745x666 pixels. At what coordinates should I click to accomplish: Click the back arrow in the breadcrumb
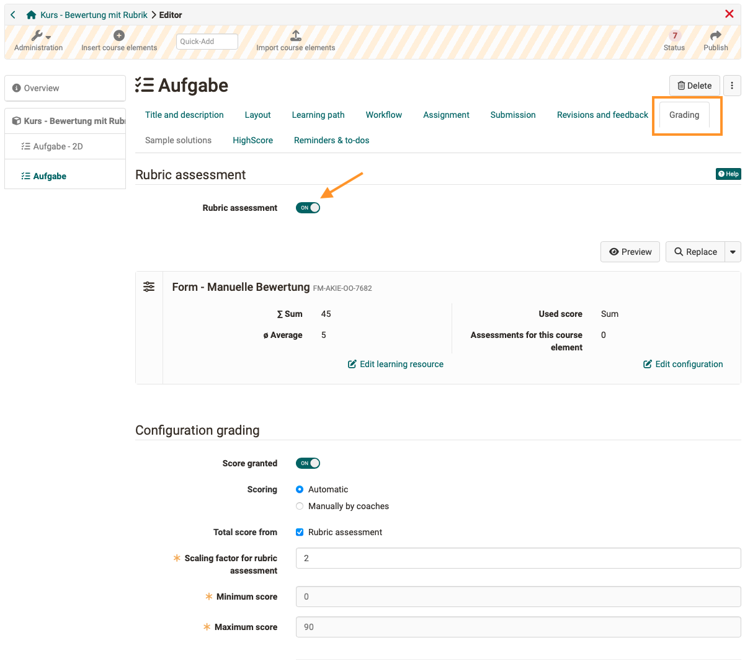pos(12,14)
